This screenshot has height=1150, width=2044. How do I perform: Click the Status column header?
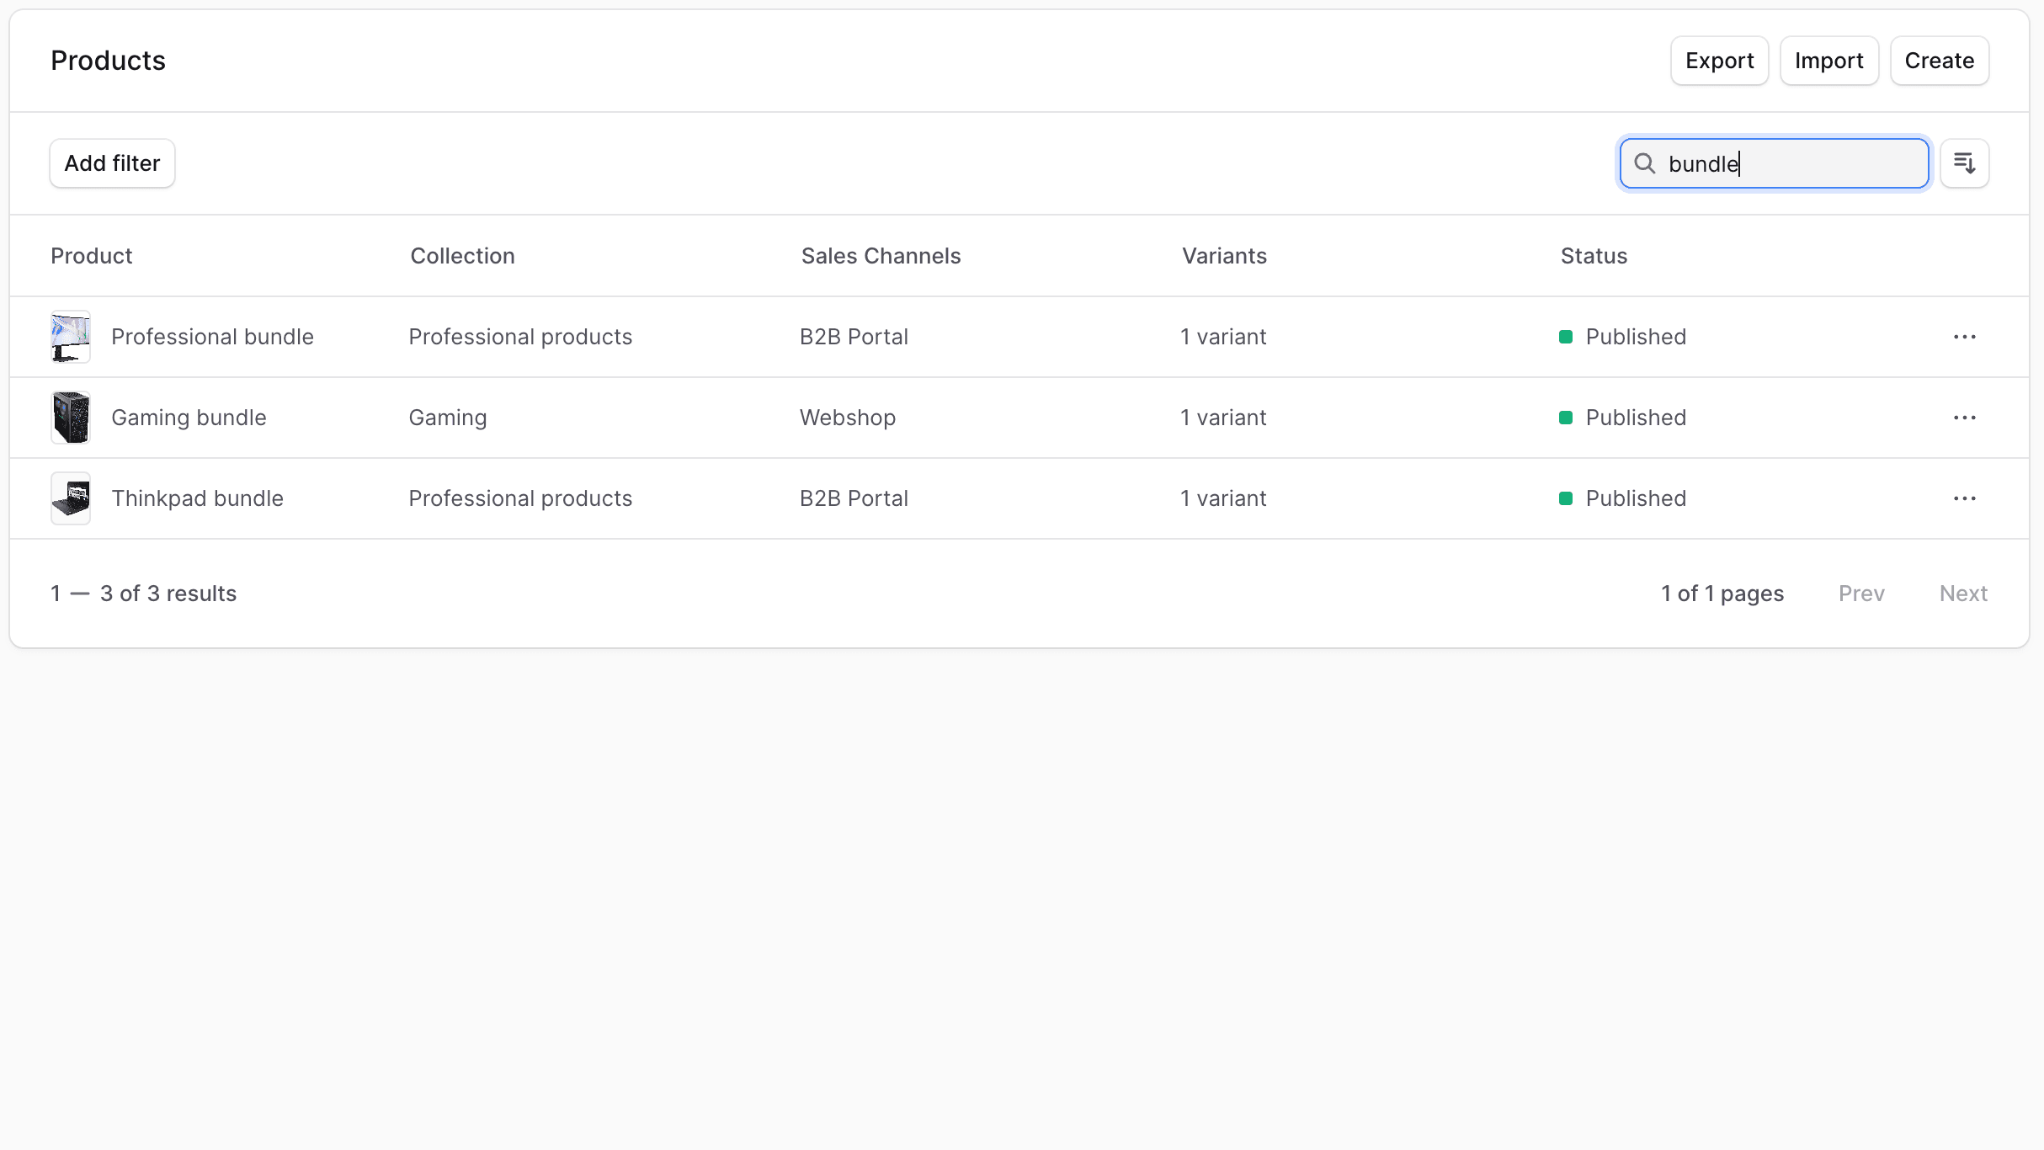click(x=1593, y=256)
